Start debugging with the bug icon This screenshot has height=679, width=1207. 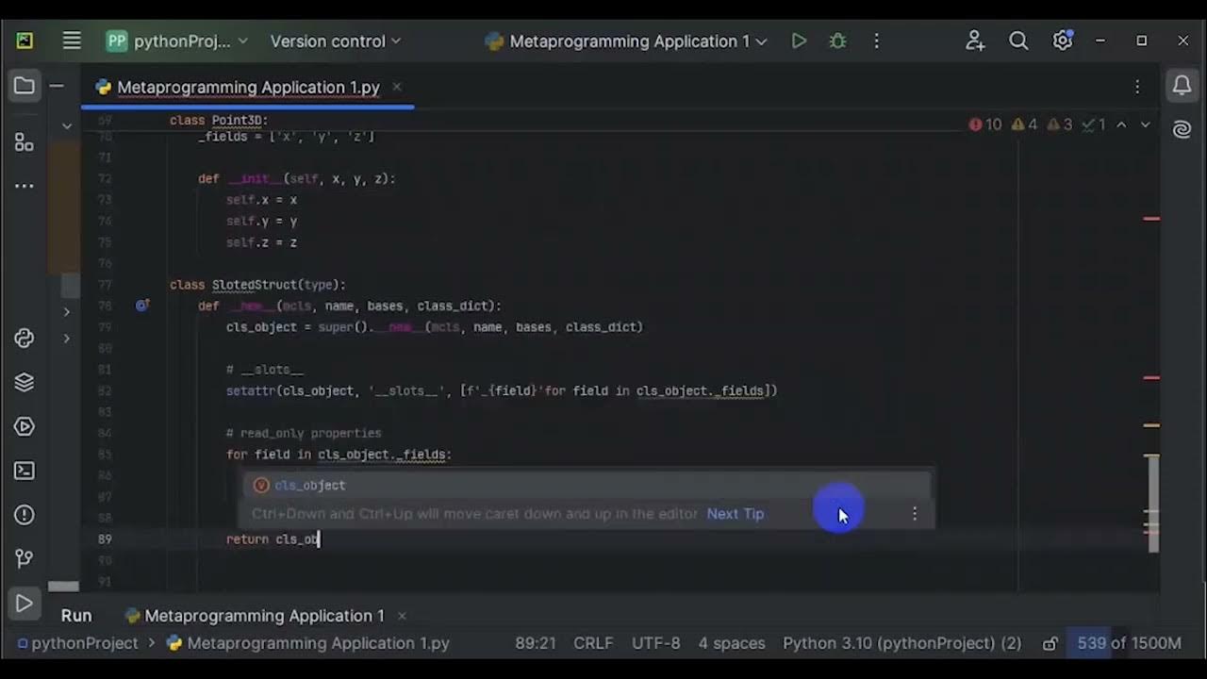click(x=837, y=41)
